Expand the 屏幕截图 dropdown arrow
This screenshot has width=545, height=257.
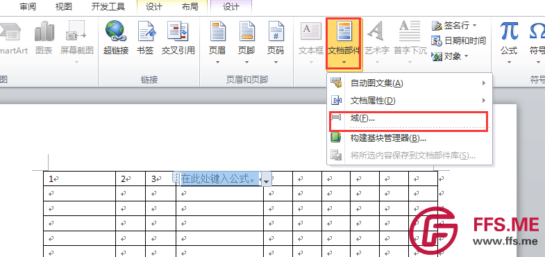point(77,63)
